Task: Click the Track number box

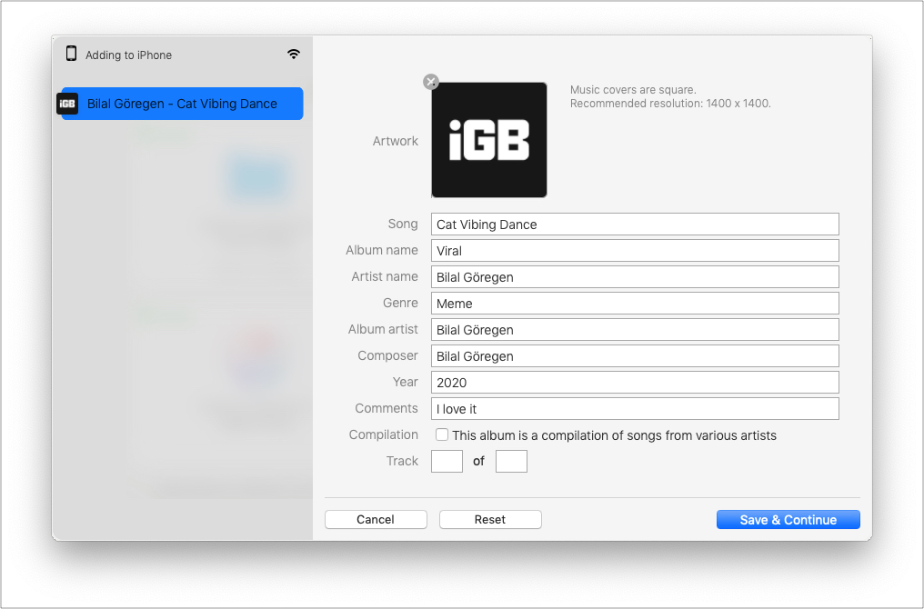Action: coord(447,461)
